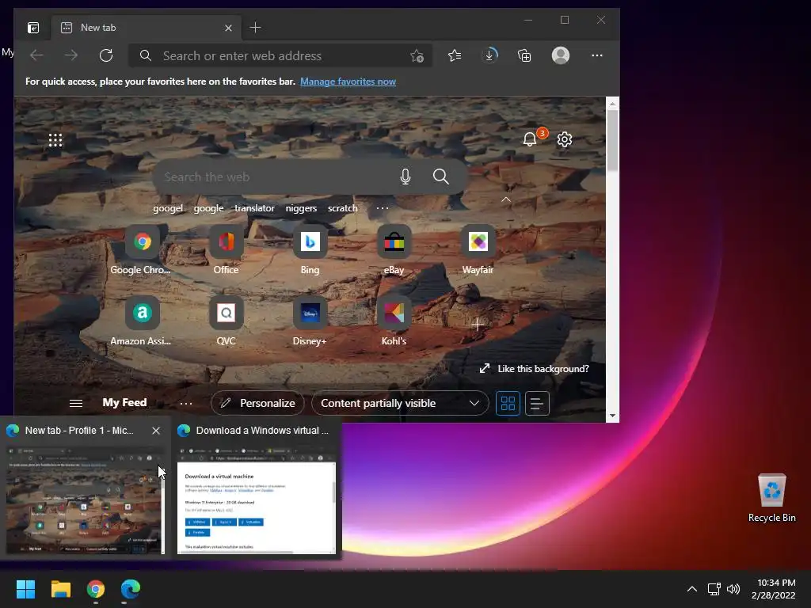The image size is (811, 608).
Task: Open Wayfair quick link tile
Action: (x=478, y=250)
